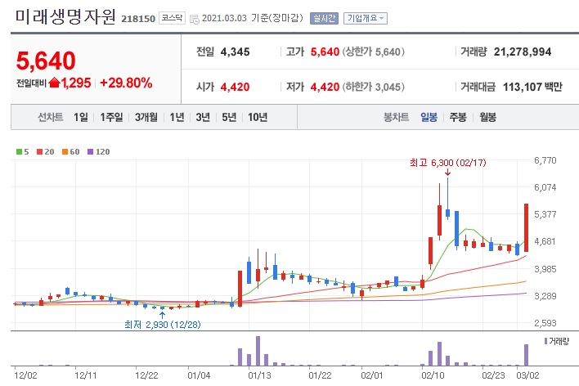Click the 상한가 5,640 text
579x386 pixels.
(x=373, y=52)
